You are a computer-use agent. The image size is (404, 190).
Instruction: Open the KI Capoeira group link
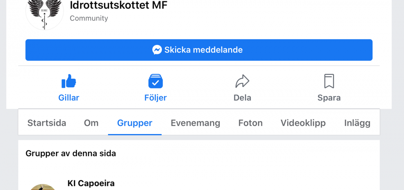91,183
